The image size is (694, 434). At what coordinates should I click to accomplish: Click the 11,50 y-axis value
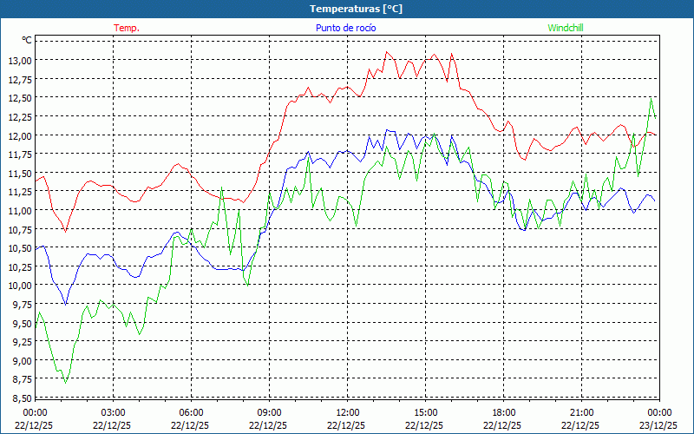(20, 173)
